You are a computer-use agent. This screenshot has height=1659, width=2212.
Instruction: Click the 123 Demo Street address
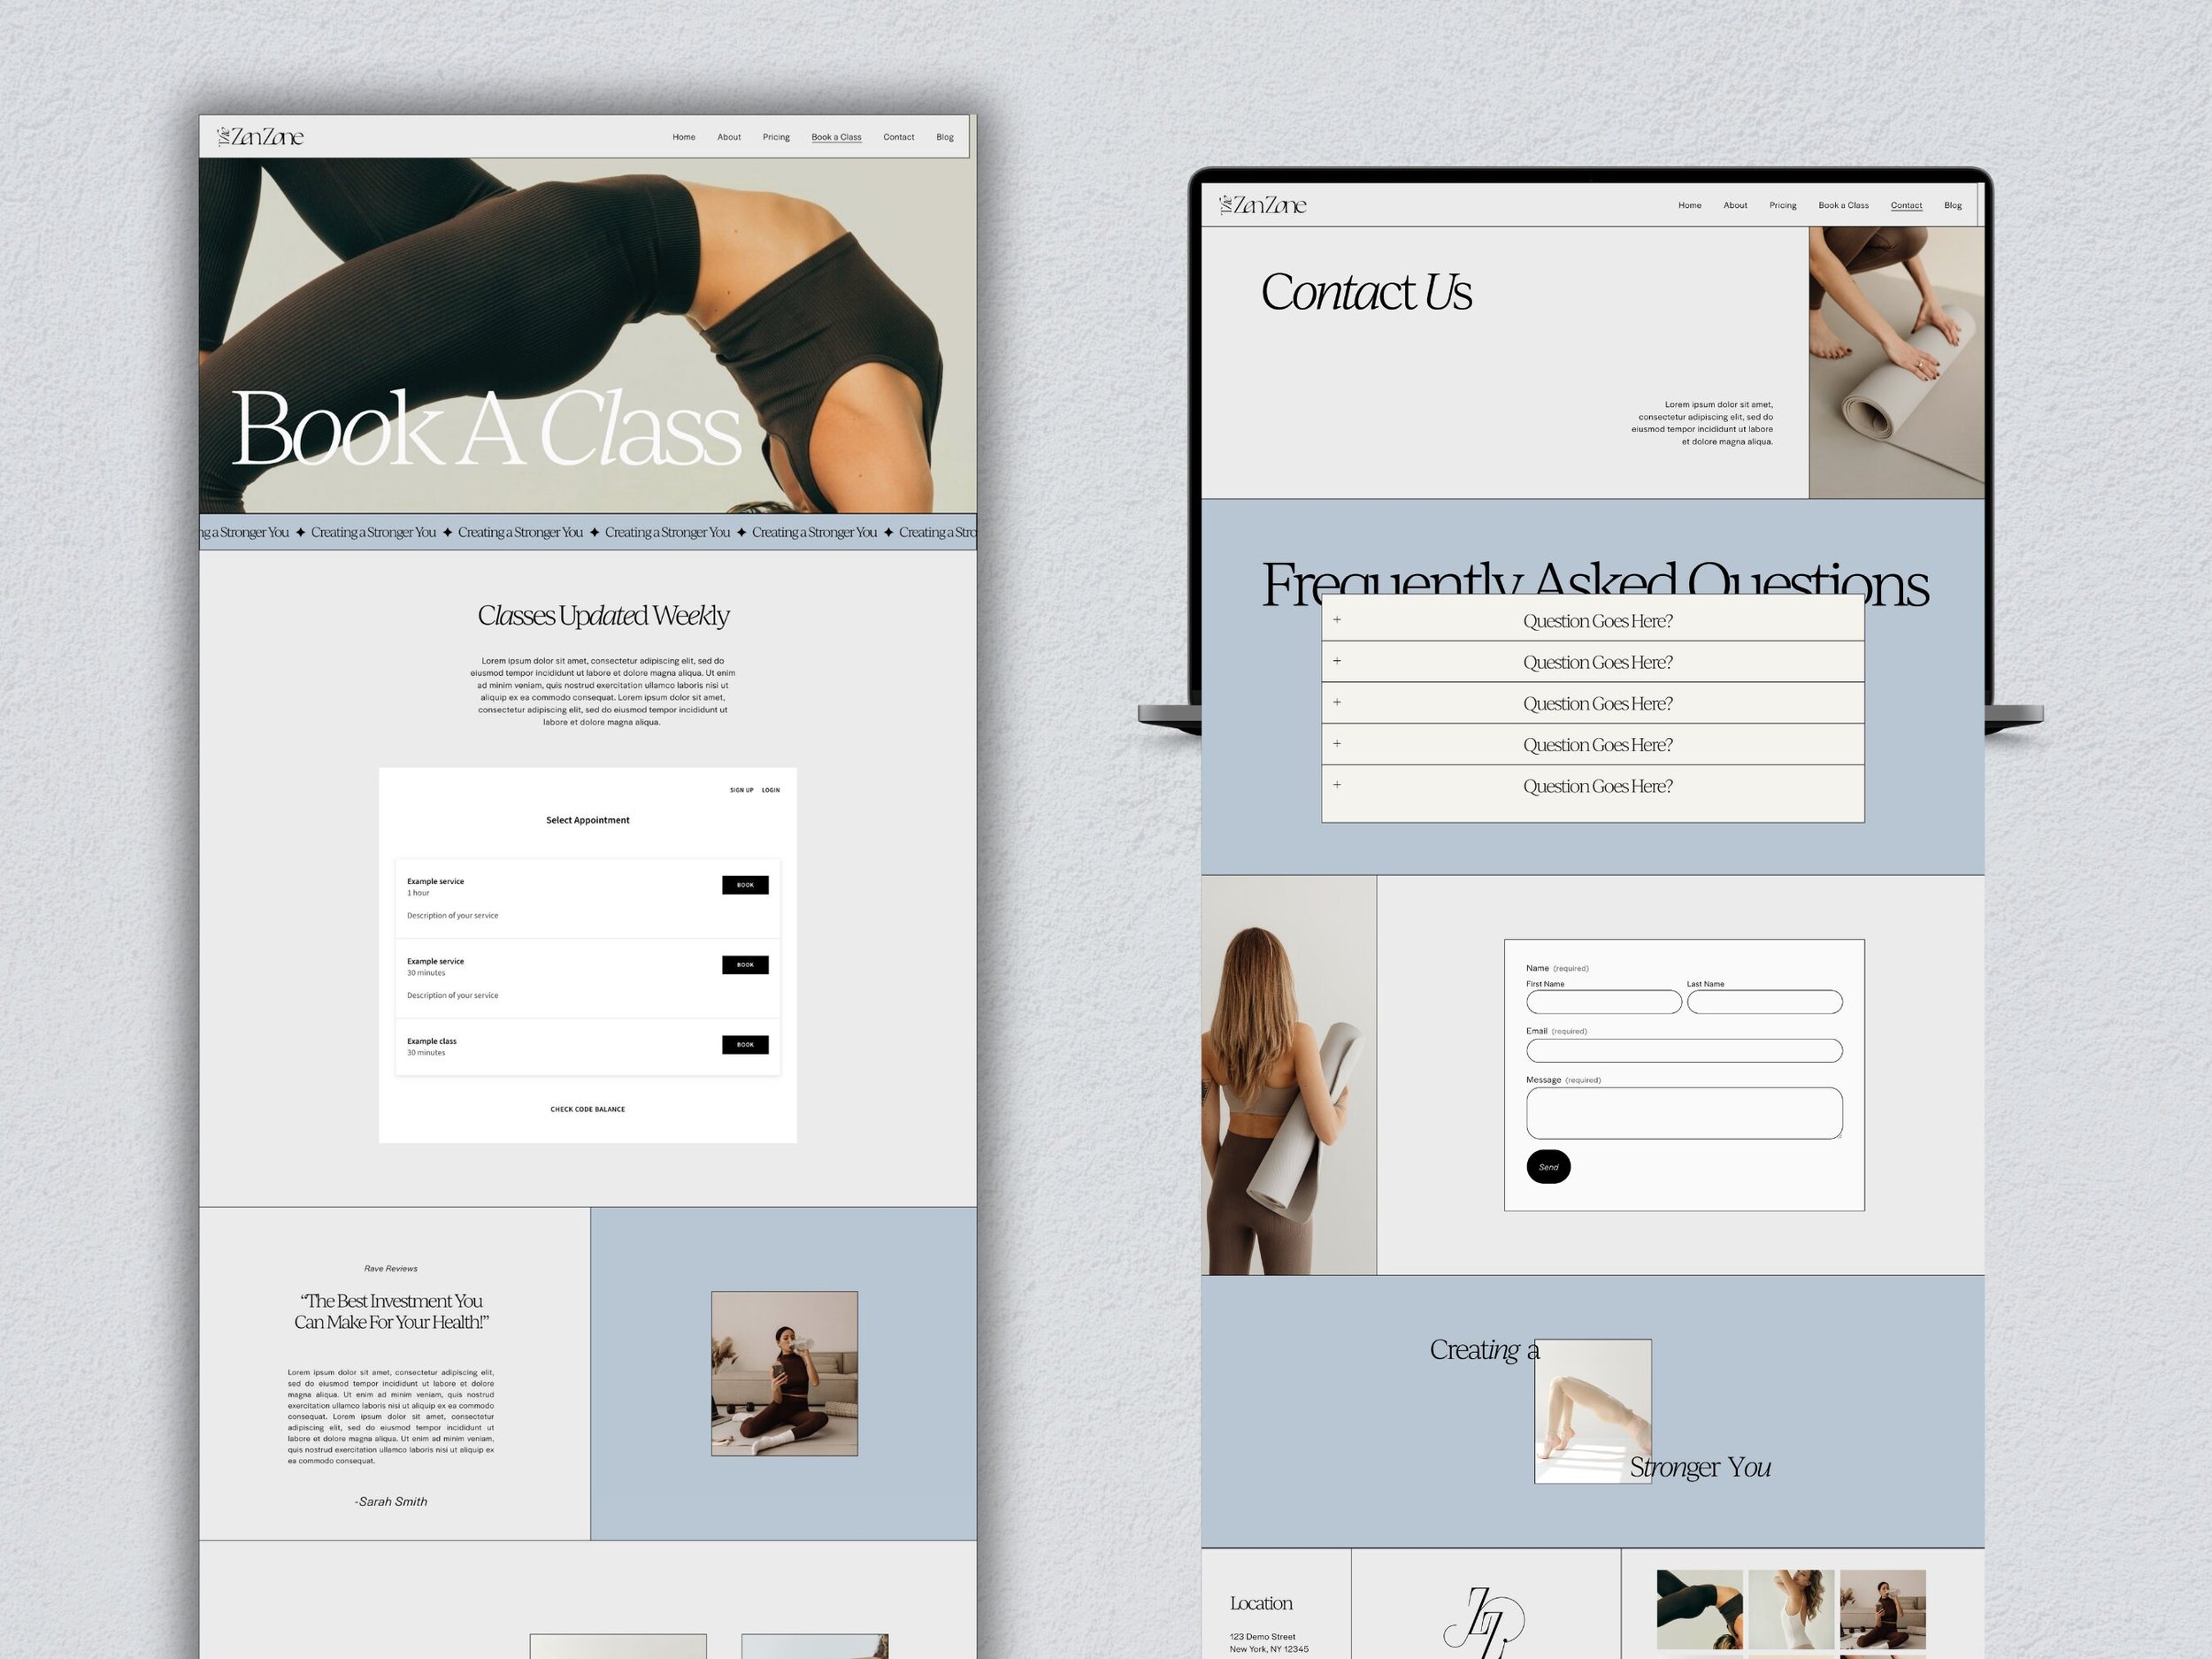pyautogui.click(x=1263, y=1637)
